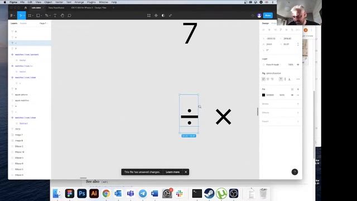The height and width of the screenshot is (201, 357).
Task: Select the Hand tool
Action: coord(62,16)
